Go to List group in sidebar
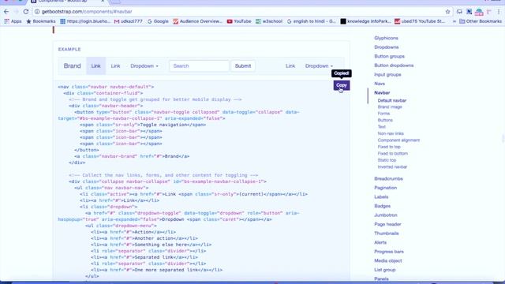The width and height of the screenshot is (505, 284). point(385,270)
